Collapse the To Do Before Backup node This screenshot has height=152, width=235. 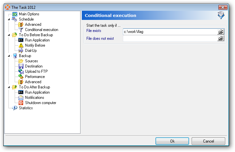click(9, 35)
